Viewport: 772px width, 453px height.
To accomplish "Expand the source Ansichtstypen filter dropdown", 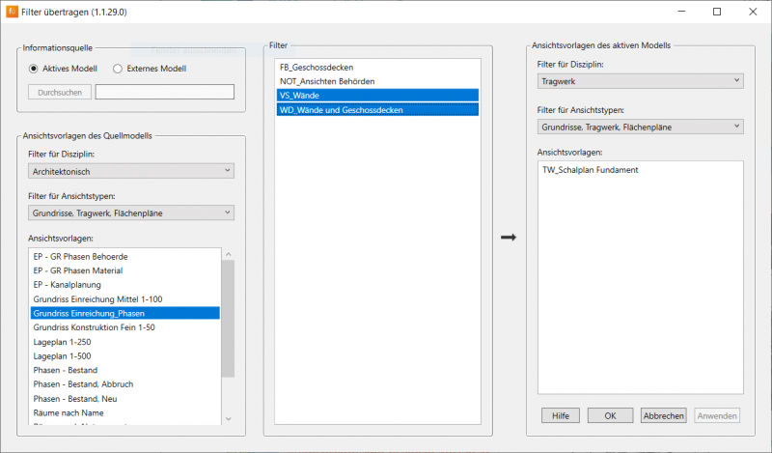I will point(130,212).
